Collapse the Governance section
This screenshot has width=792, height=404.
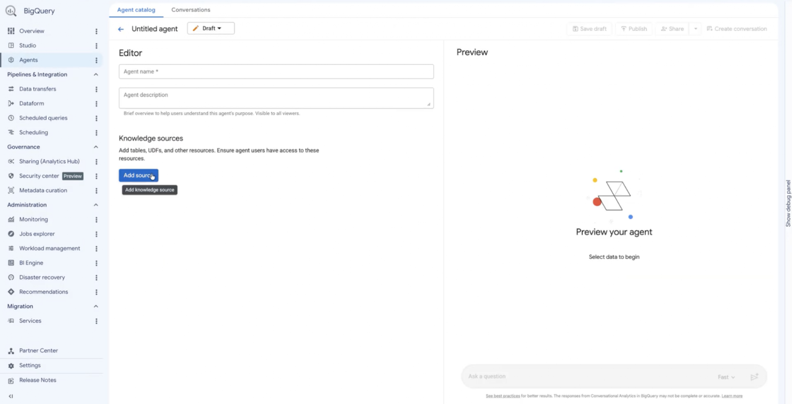[x=96, y=147]
